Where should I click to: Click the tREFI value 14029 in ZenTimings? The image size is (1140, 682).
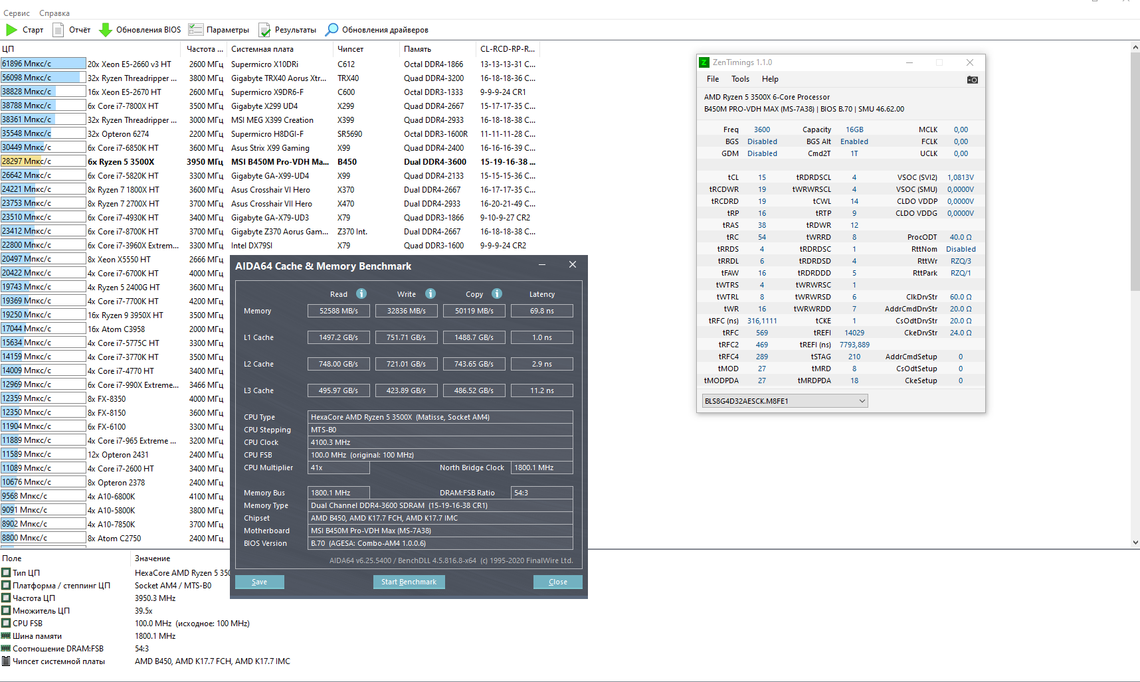(854, 333)
